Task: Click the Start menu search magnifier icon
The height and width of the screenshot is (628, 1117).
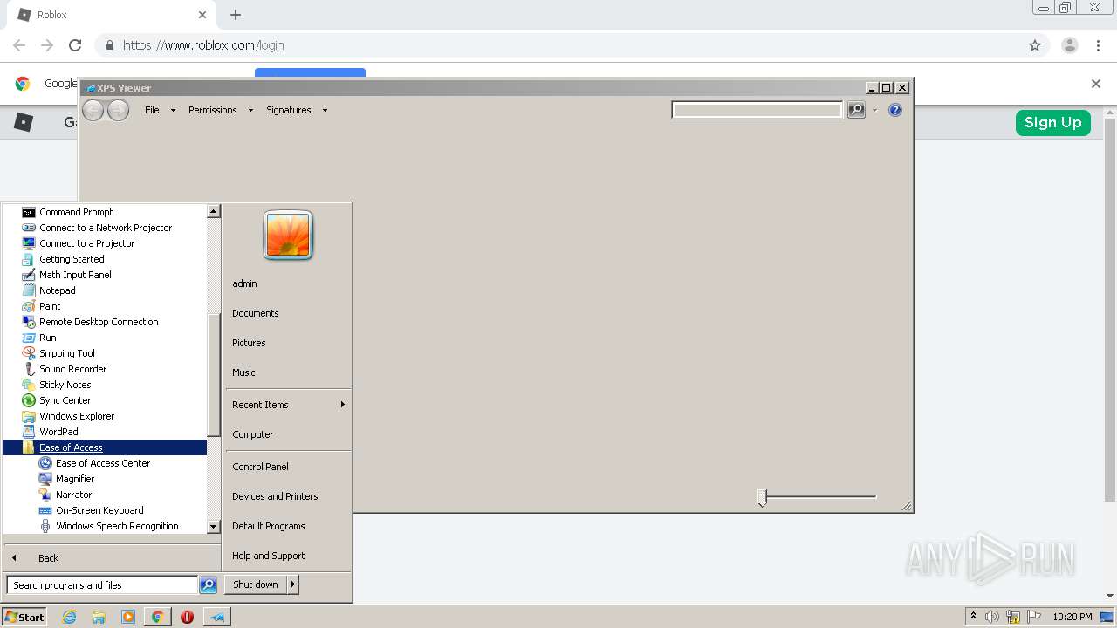Action: coord(208,585)
